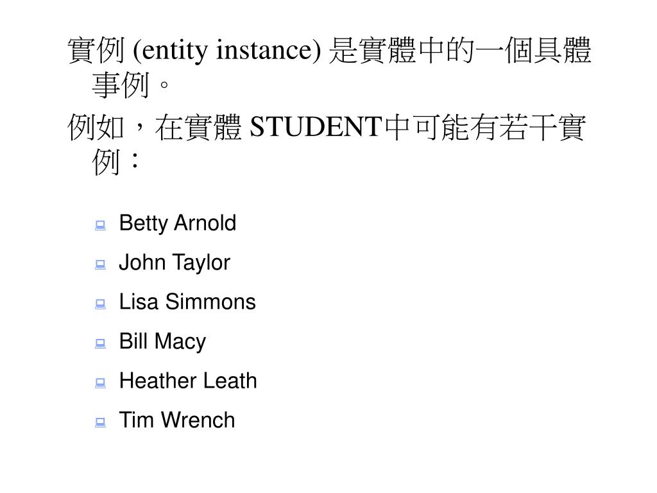Click the surname Simmons in the list
This screenshot has height=493, width=657.
coord(210,302)
